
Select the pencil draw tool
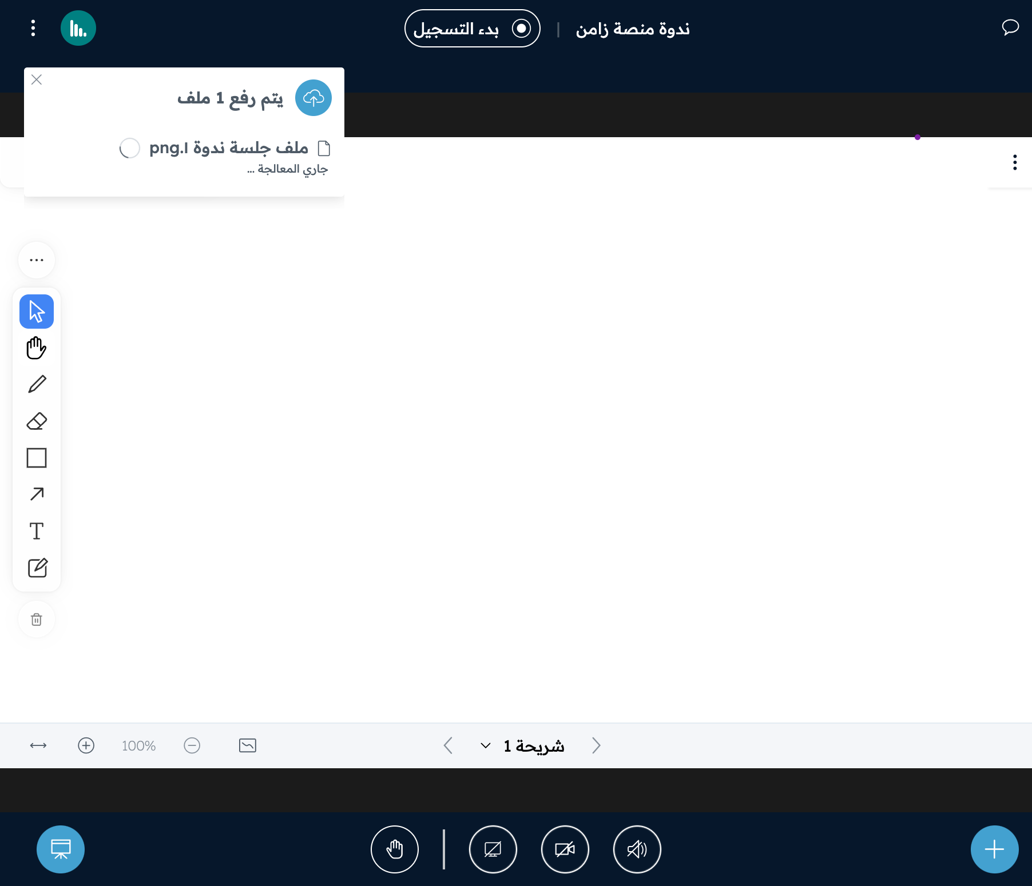click(x=37, y=384)
